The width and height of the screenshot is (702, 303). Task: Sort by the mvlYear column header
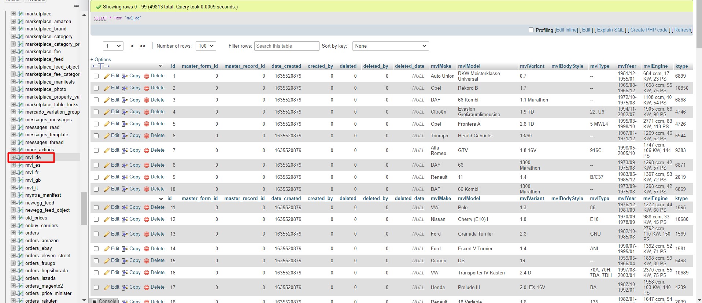[627, 66]
